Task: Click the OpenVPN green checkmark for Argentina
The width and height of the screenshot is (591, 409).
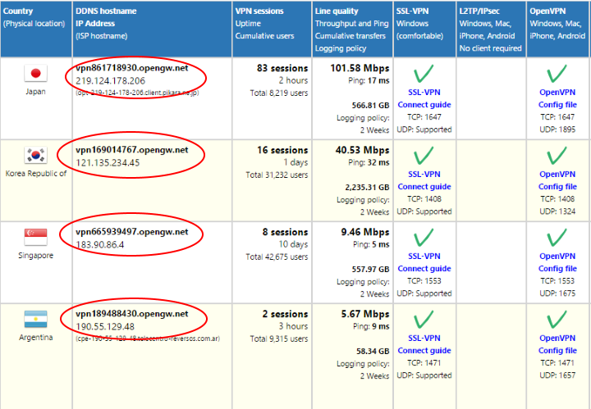Action: click(557, 320)
